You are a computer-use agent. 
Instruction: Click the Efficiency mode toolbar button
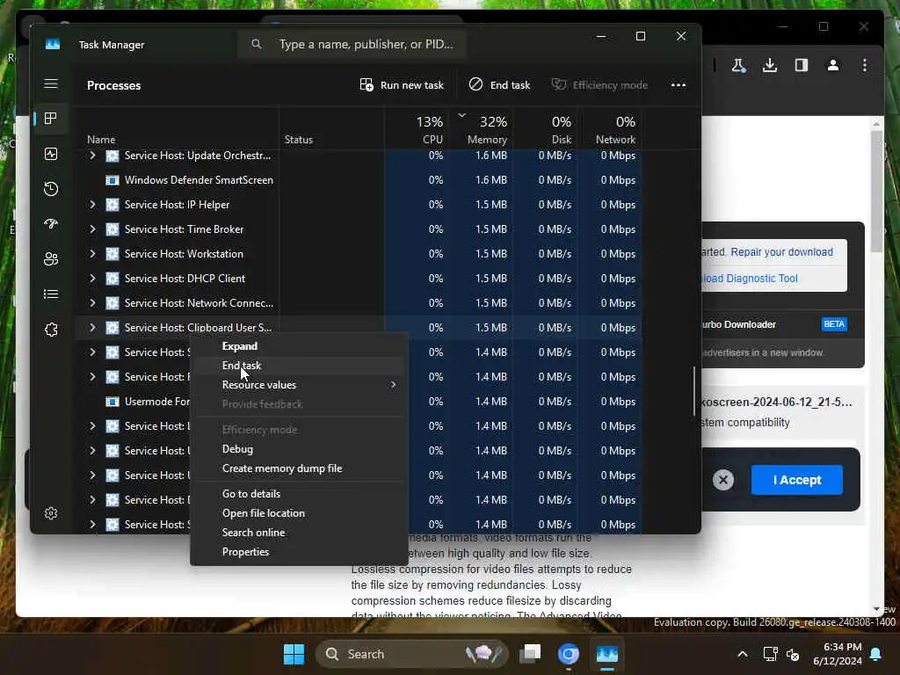[x=599, y=85]
